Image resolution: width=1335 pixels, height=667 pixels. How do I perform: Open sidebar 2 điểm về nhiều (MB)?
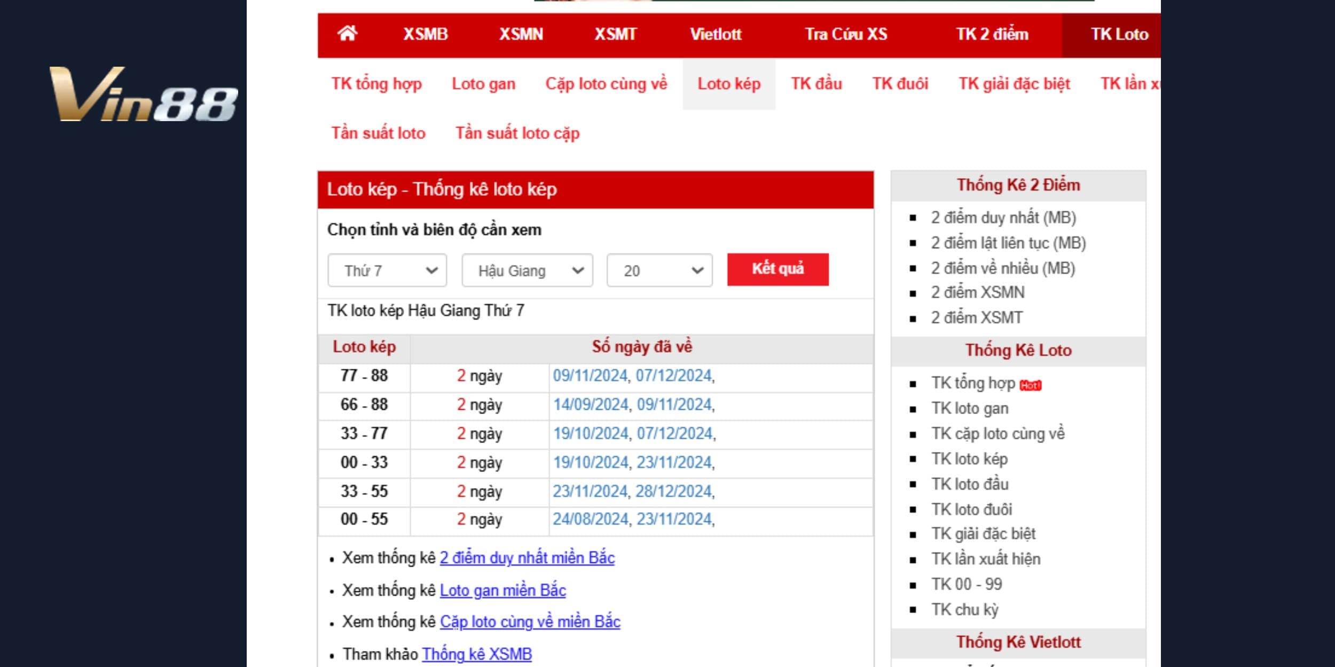click(1003, 268)
